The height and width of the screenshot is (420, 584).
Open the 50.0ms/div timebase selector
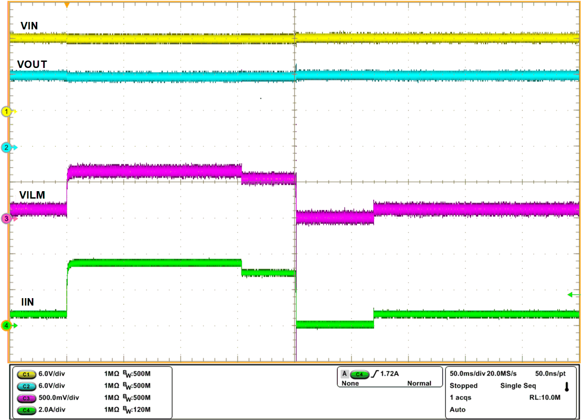pyautogui.click(x=468, y=375)
